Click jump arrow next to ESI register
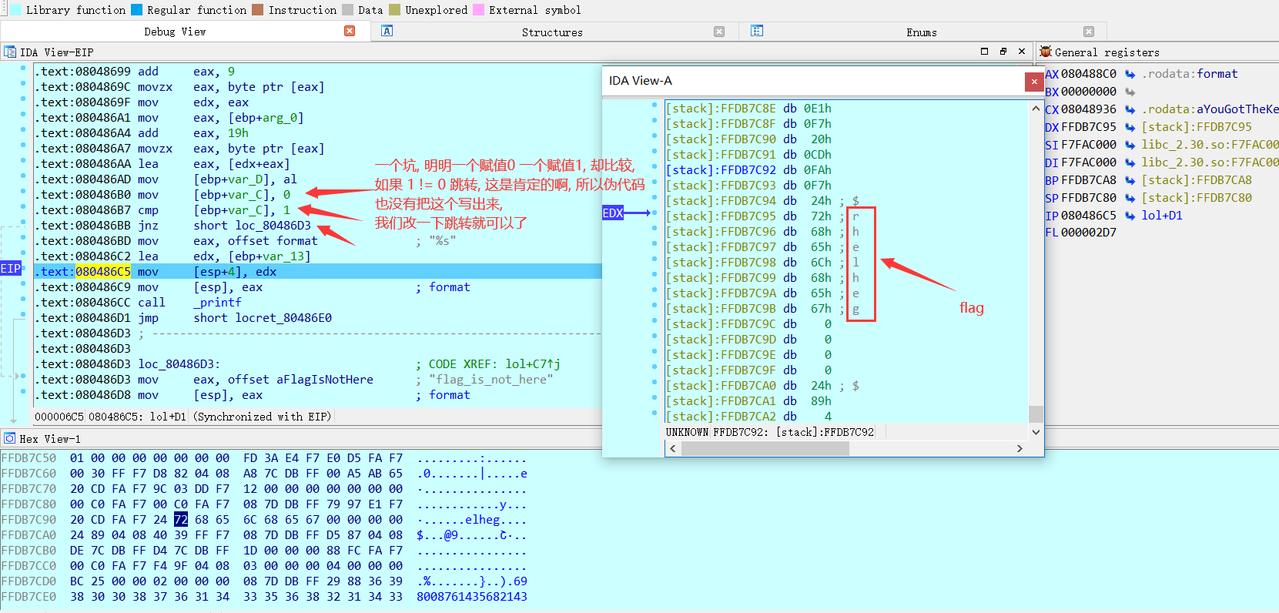Viewport: 1279px width, 613px height. pos(1130,145)
